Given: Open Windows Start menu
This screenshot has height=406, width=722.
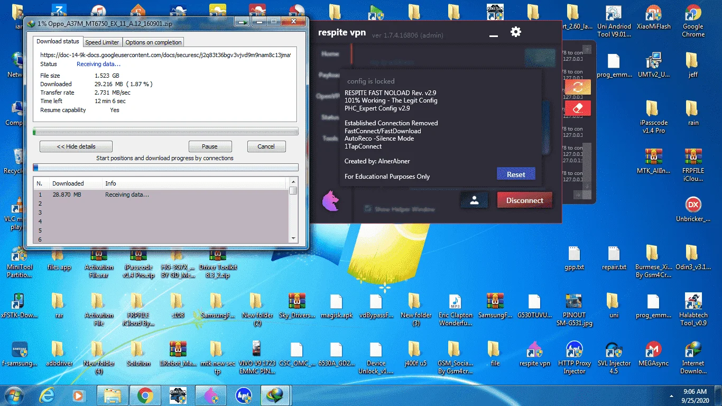Looking at the screenshot, I should [x=13, y=395].
